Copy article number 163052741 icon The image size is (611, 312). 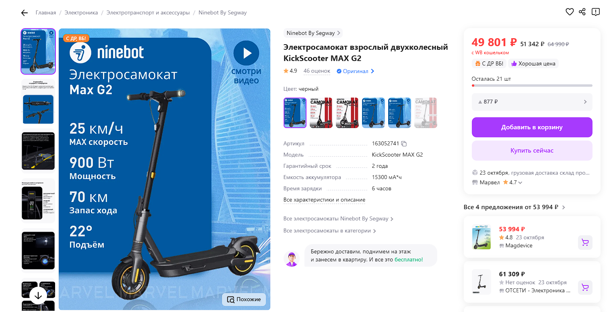[404, 144]
